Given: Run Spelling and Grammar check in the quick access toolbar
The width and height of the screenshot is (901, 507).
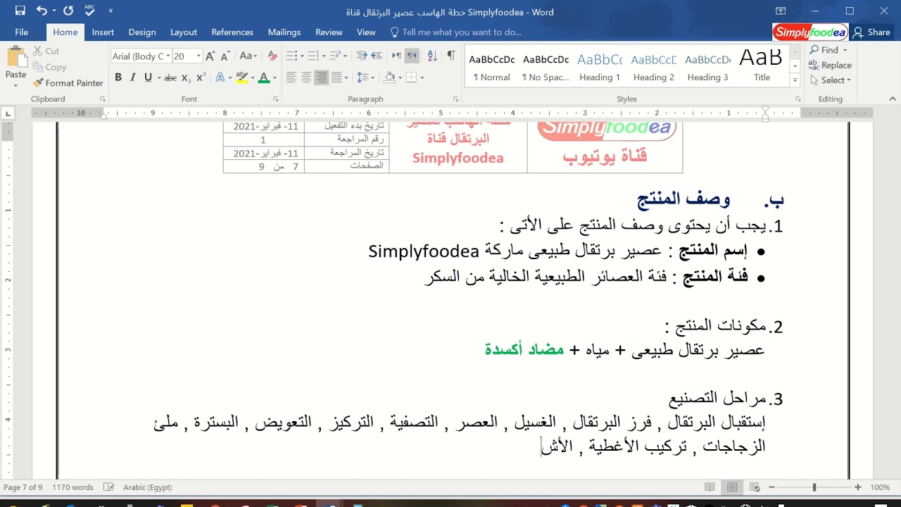Looking at the screenshot, I should click(89, 11).
